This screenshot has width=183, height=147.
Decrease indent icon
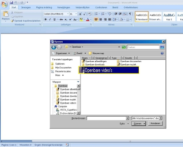(x=116, y=14)
